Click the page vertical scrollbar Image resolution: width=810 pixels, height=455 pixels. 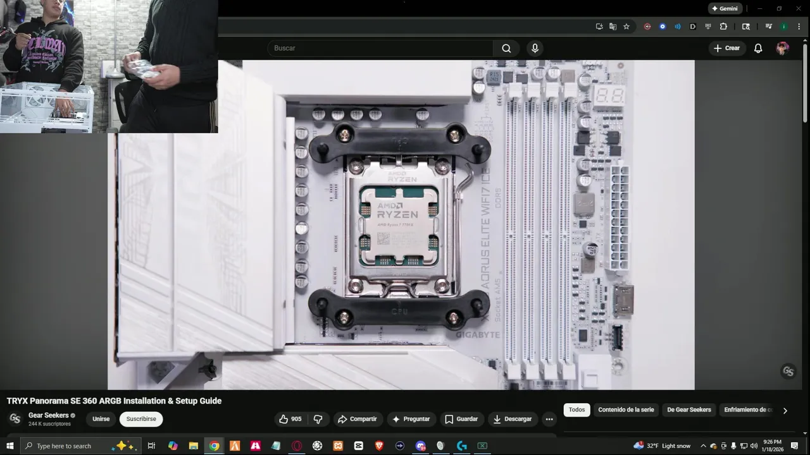coord(805,82)
